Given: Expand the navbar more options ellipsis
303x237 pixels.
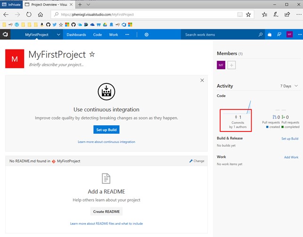Looking at the screenshot, I should coord(127,34).
